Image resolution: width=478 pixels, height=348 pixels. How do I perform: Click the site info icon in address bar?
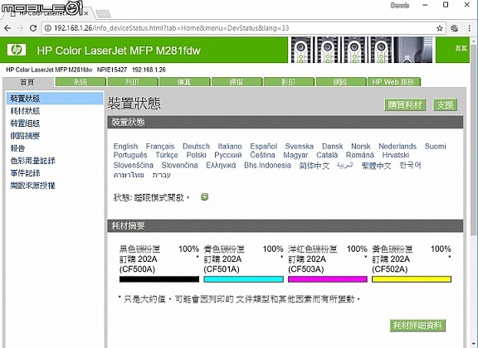[x=48, y=28]
